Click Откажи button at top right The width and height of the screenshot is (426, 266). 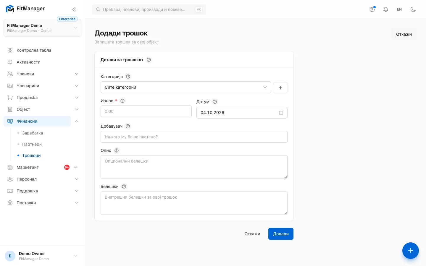click(404, 34)
